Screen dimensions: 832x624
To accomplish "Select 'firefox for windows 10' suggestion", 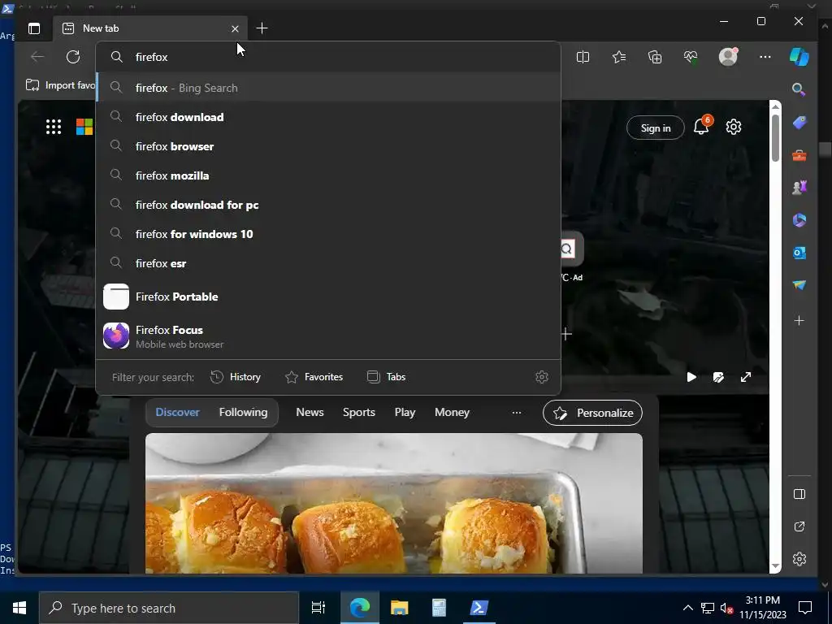I will pos(328,234).
